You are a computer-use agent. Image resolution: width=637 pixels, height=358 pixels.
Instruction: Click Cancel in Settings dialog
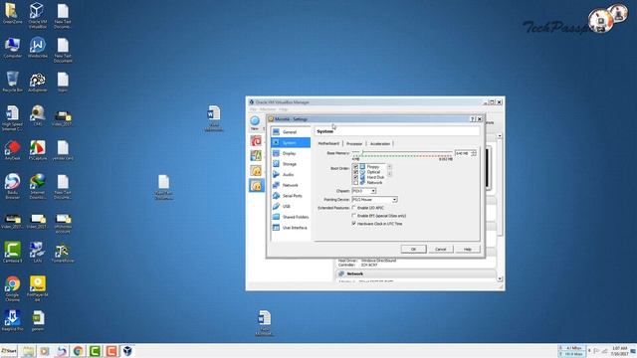pyautogui.click(x=441, y=249)
